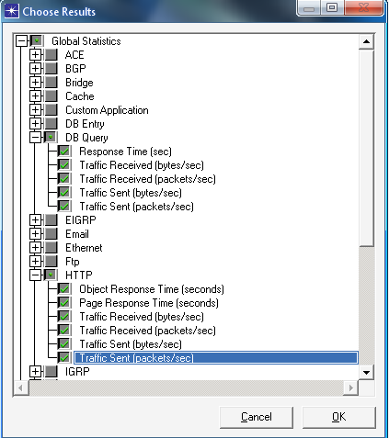Select Page Response Time (seconds) row

[x=149, y=303]
